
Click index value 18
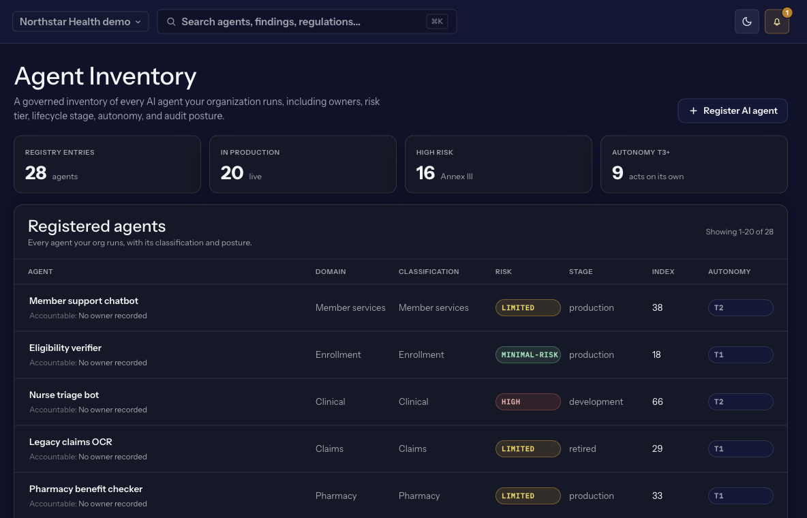(656, 355)
